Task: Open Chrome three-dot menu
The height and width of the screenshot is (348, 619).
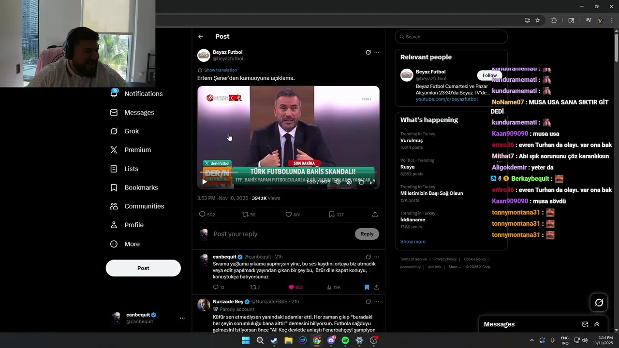Action: 612,20
